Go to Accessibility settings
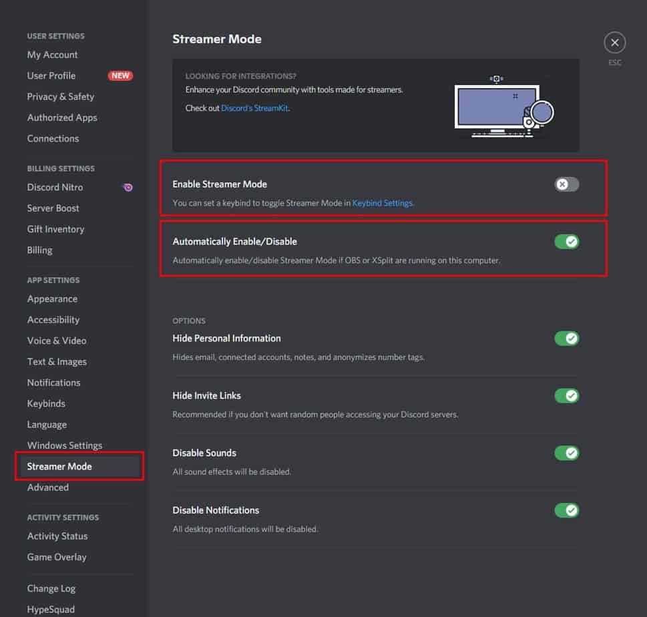This screenshot has width=647, height=617. click(x=53, y=320)
